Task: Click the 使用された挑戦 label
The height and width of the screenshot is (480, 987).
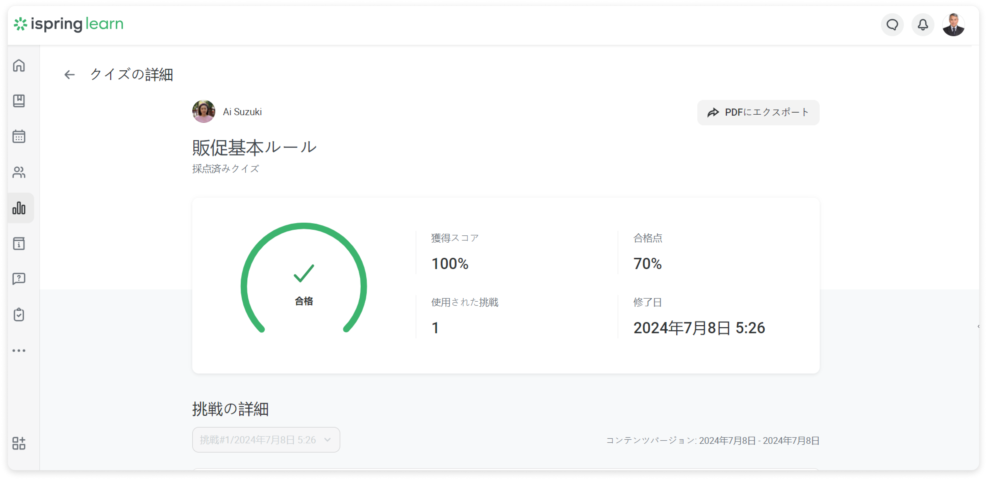Action: [465, 302]
